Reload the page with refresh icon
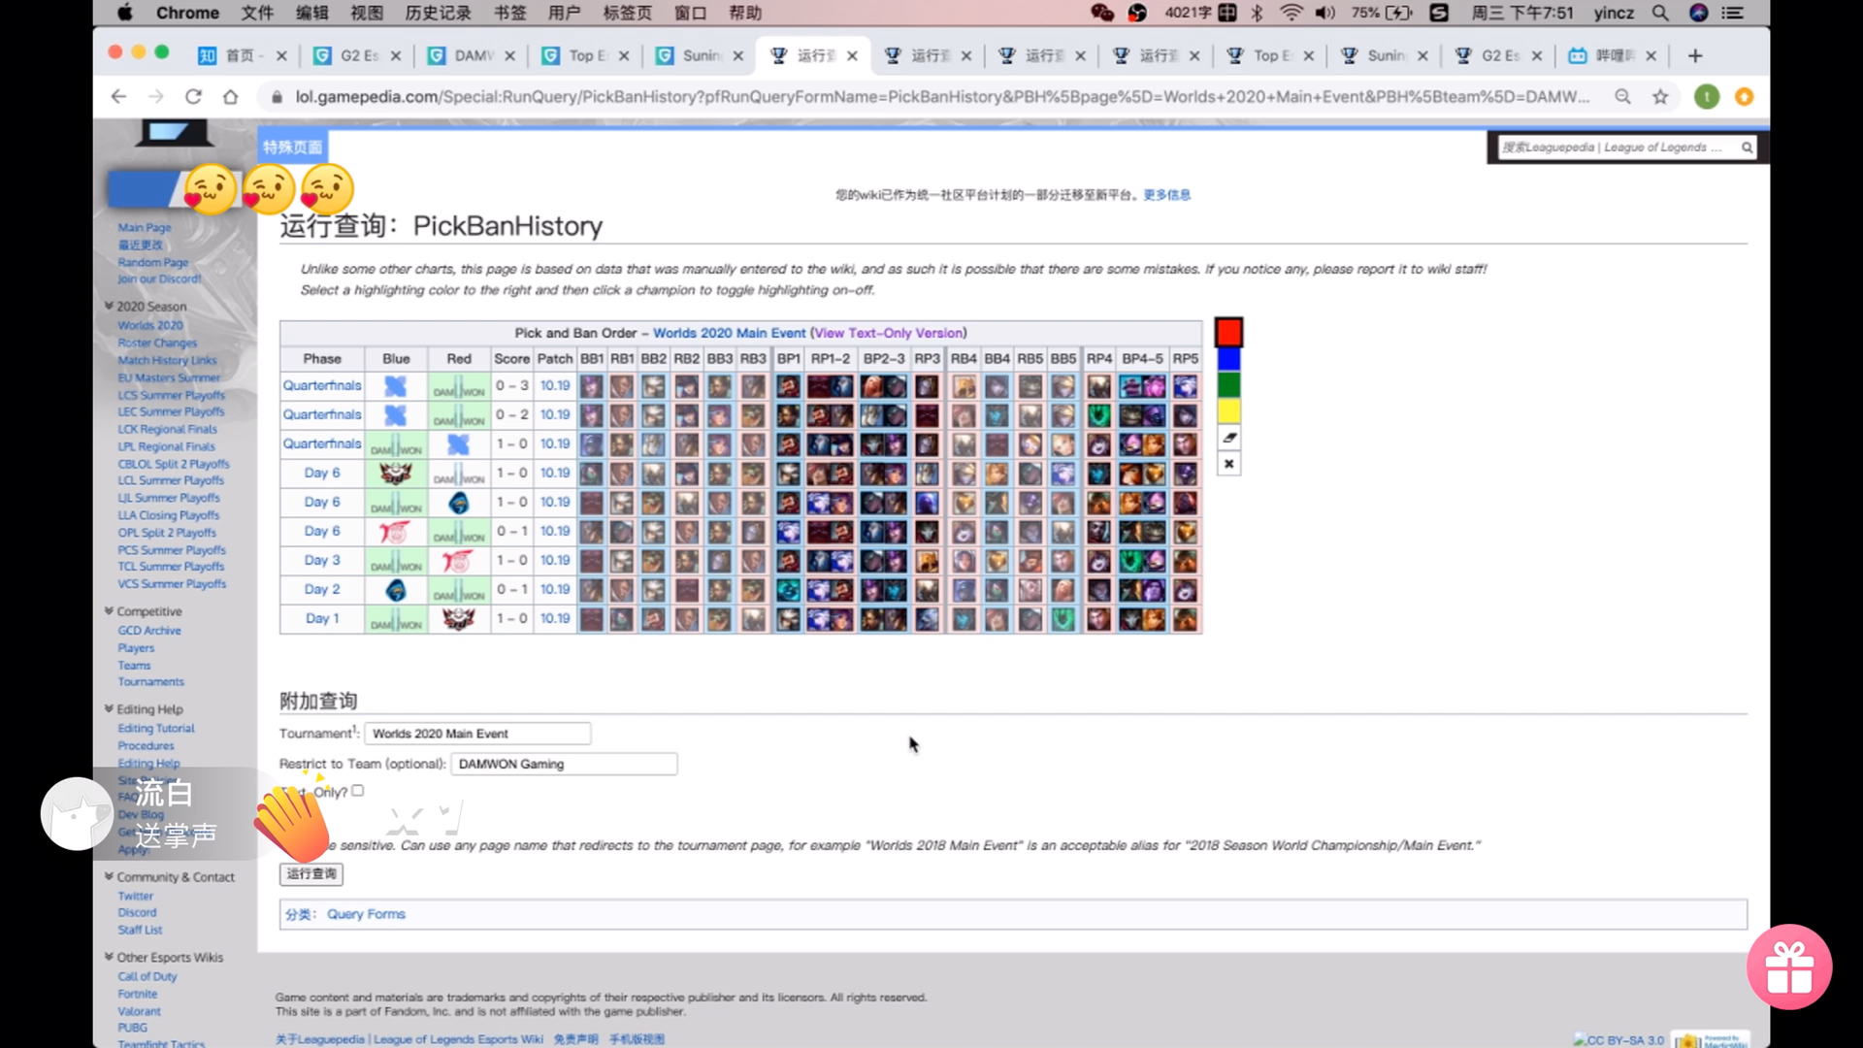 coord(193,96)
